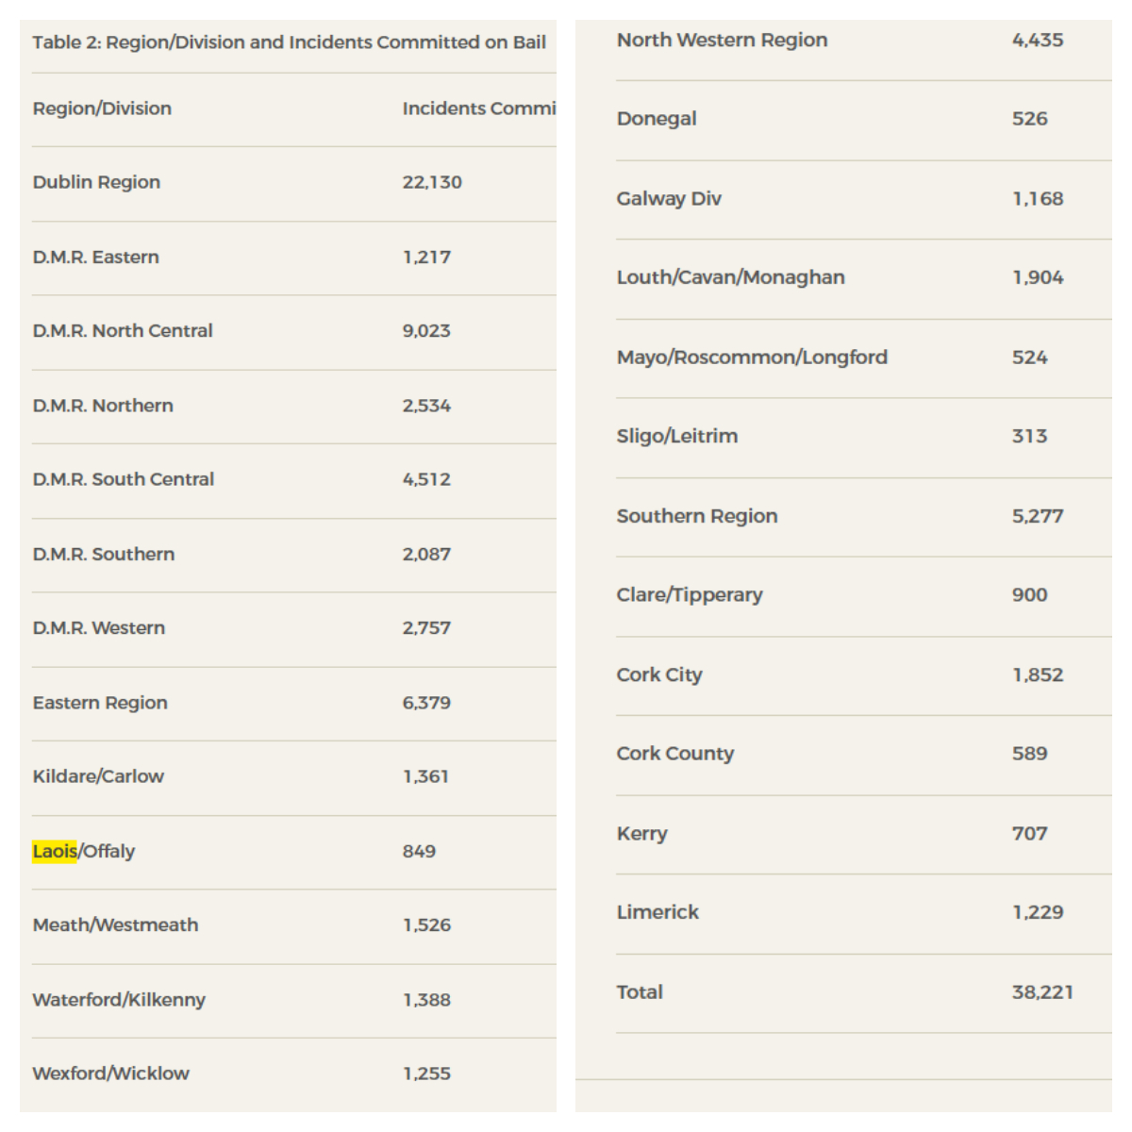Image resolution: width=1132 pixels, height=1132 pixels.
Task: Click the Total value 38,221
Action: 1042,992
